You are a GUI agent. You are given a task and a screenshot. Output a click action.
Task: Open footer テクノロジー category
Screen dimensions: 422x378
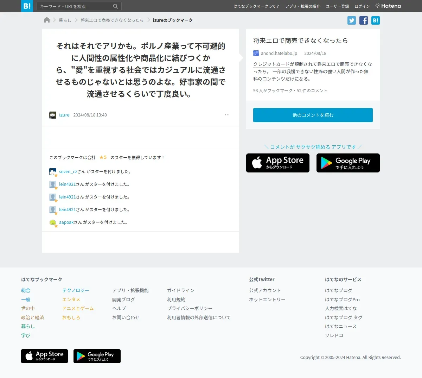(x=76, y=290)
